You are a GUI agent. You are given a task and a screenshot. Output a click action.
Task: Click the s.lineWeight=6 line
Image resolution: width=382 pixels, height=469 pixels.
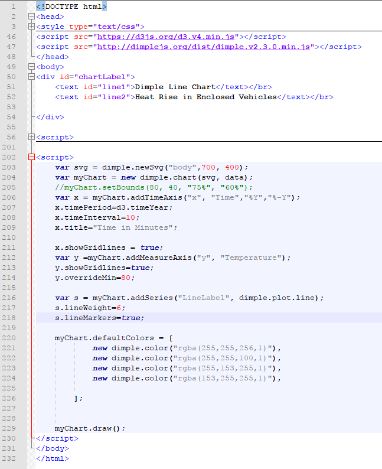pos(90,308)
